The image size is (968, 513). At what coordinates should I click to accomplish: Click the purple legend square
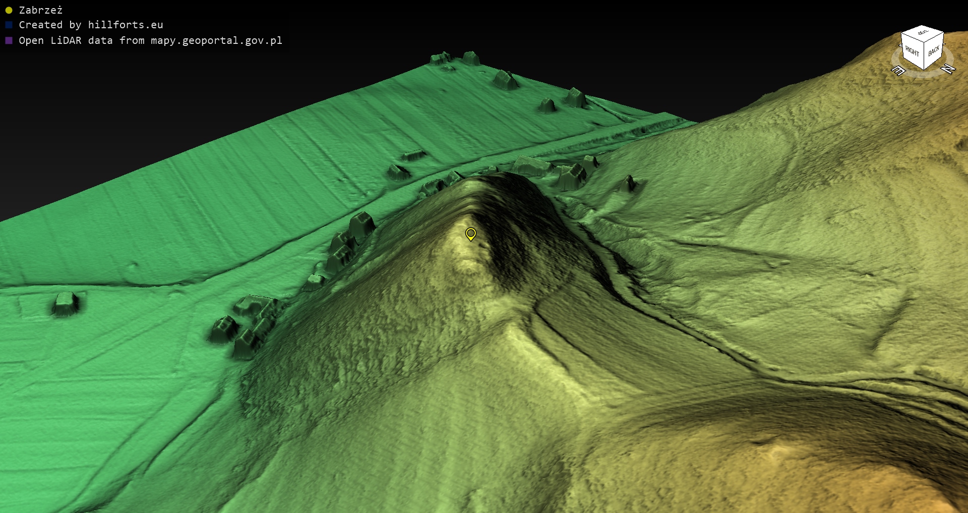(x=9, y=40)
